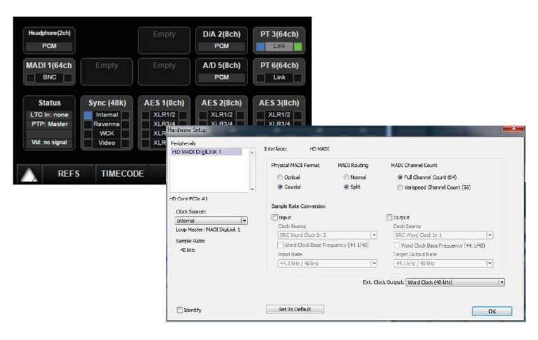538x340 pixels.
Task: Click the green indicator in PT 3 module
Action: 298,47
